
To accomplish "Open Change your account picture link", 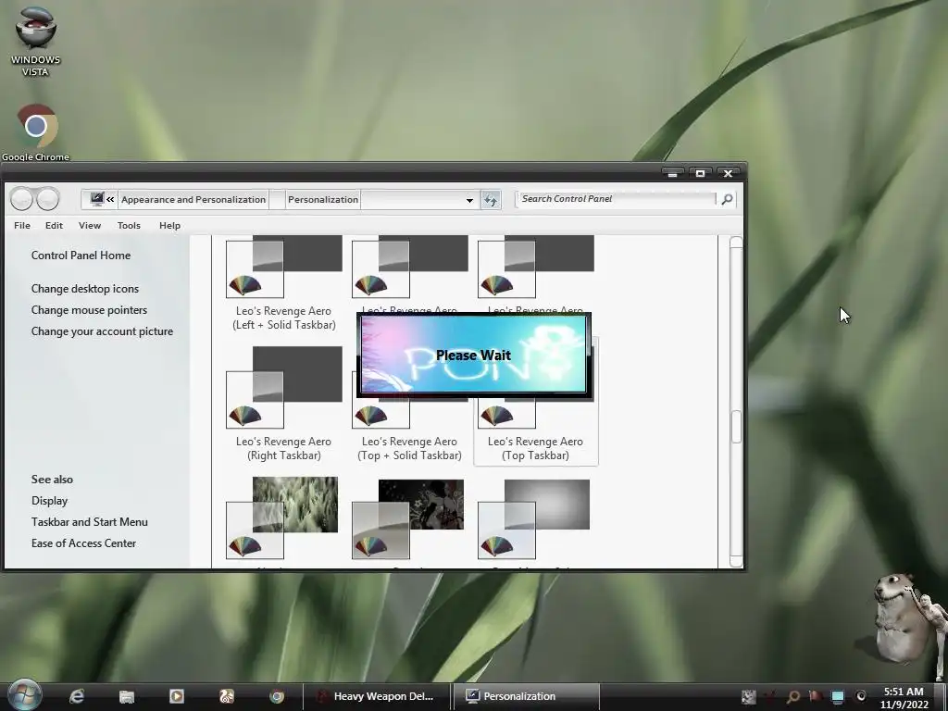I will point(102,331).
